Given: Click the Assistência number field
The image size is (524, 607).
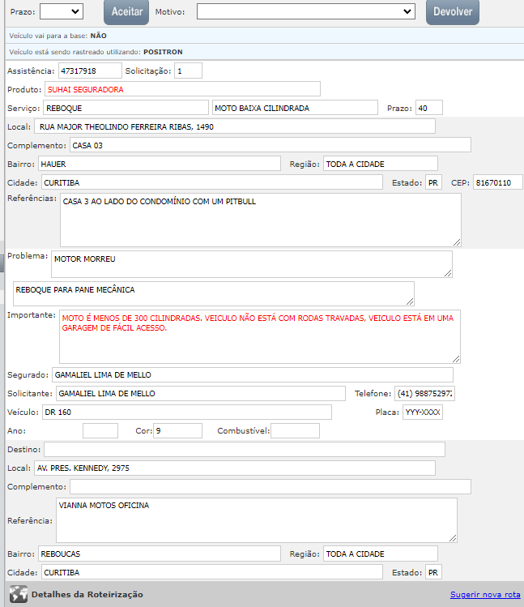Looking at the screenshot, I should (x=90, y=71).
